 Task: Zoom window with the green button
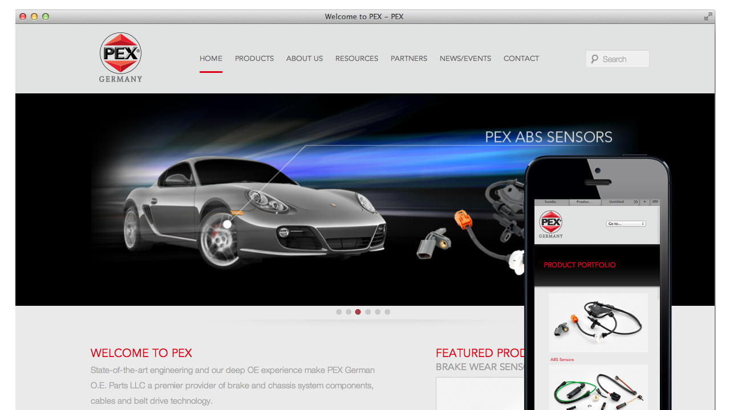point(46,17)
